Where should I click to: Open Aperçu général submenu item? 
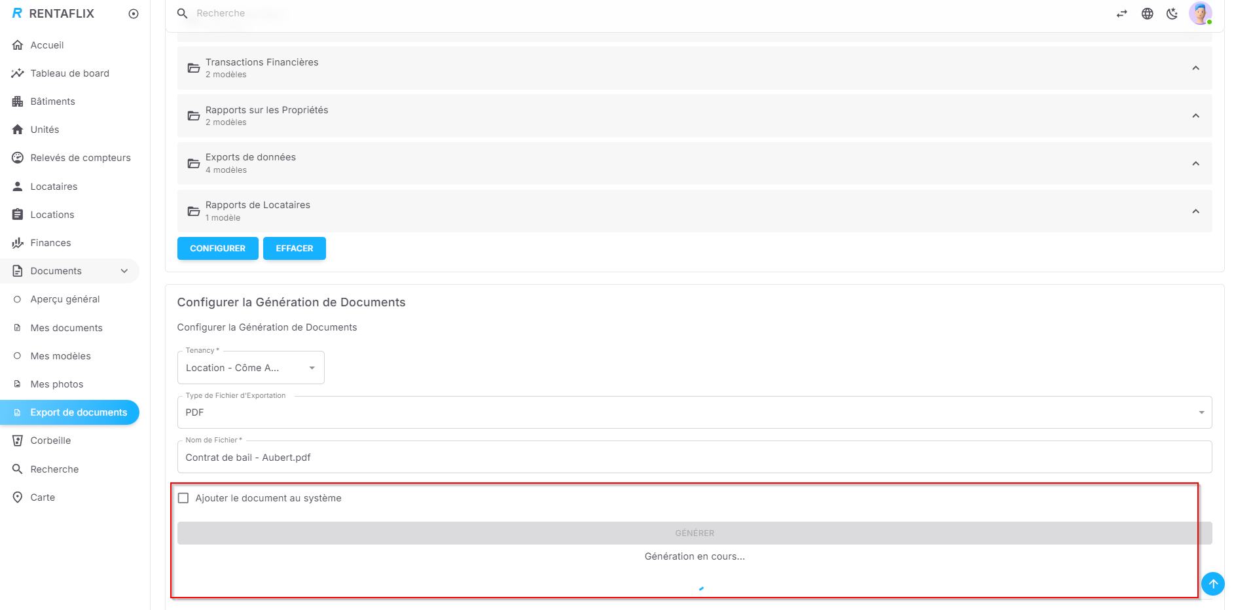[x=65, y=299]
